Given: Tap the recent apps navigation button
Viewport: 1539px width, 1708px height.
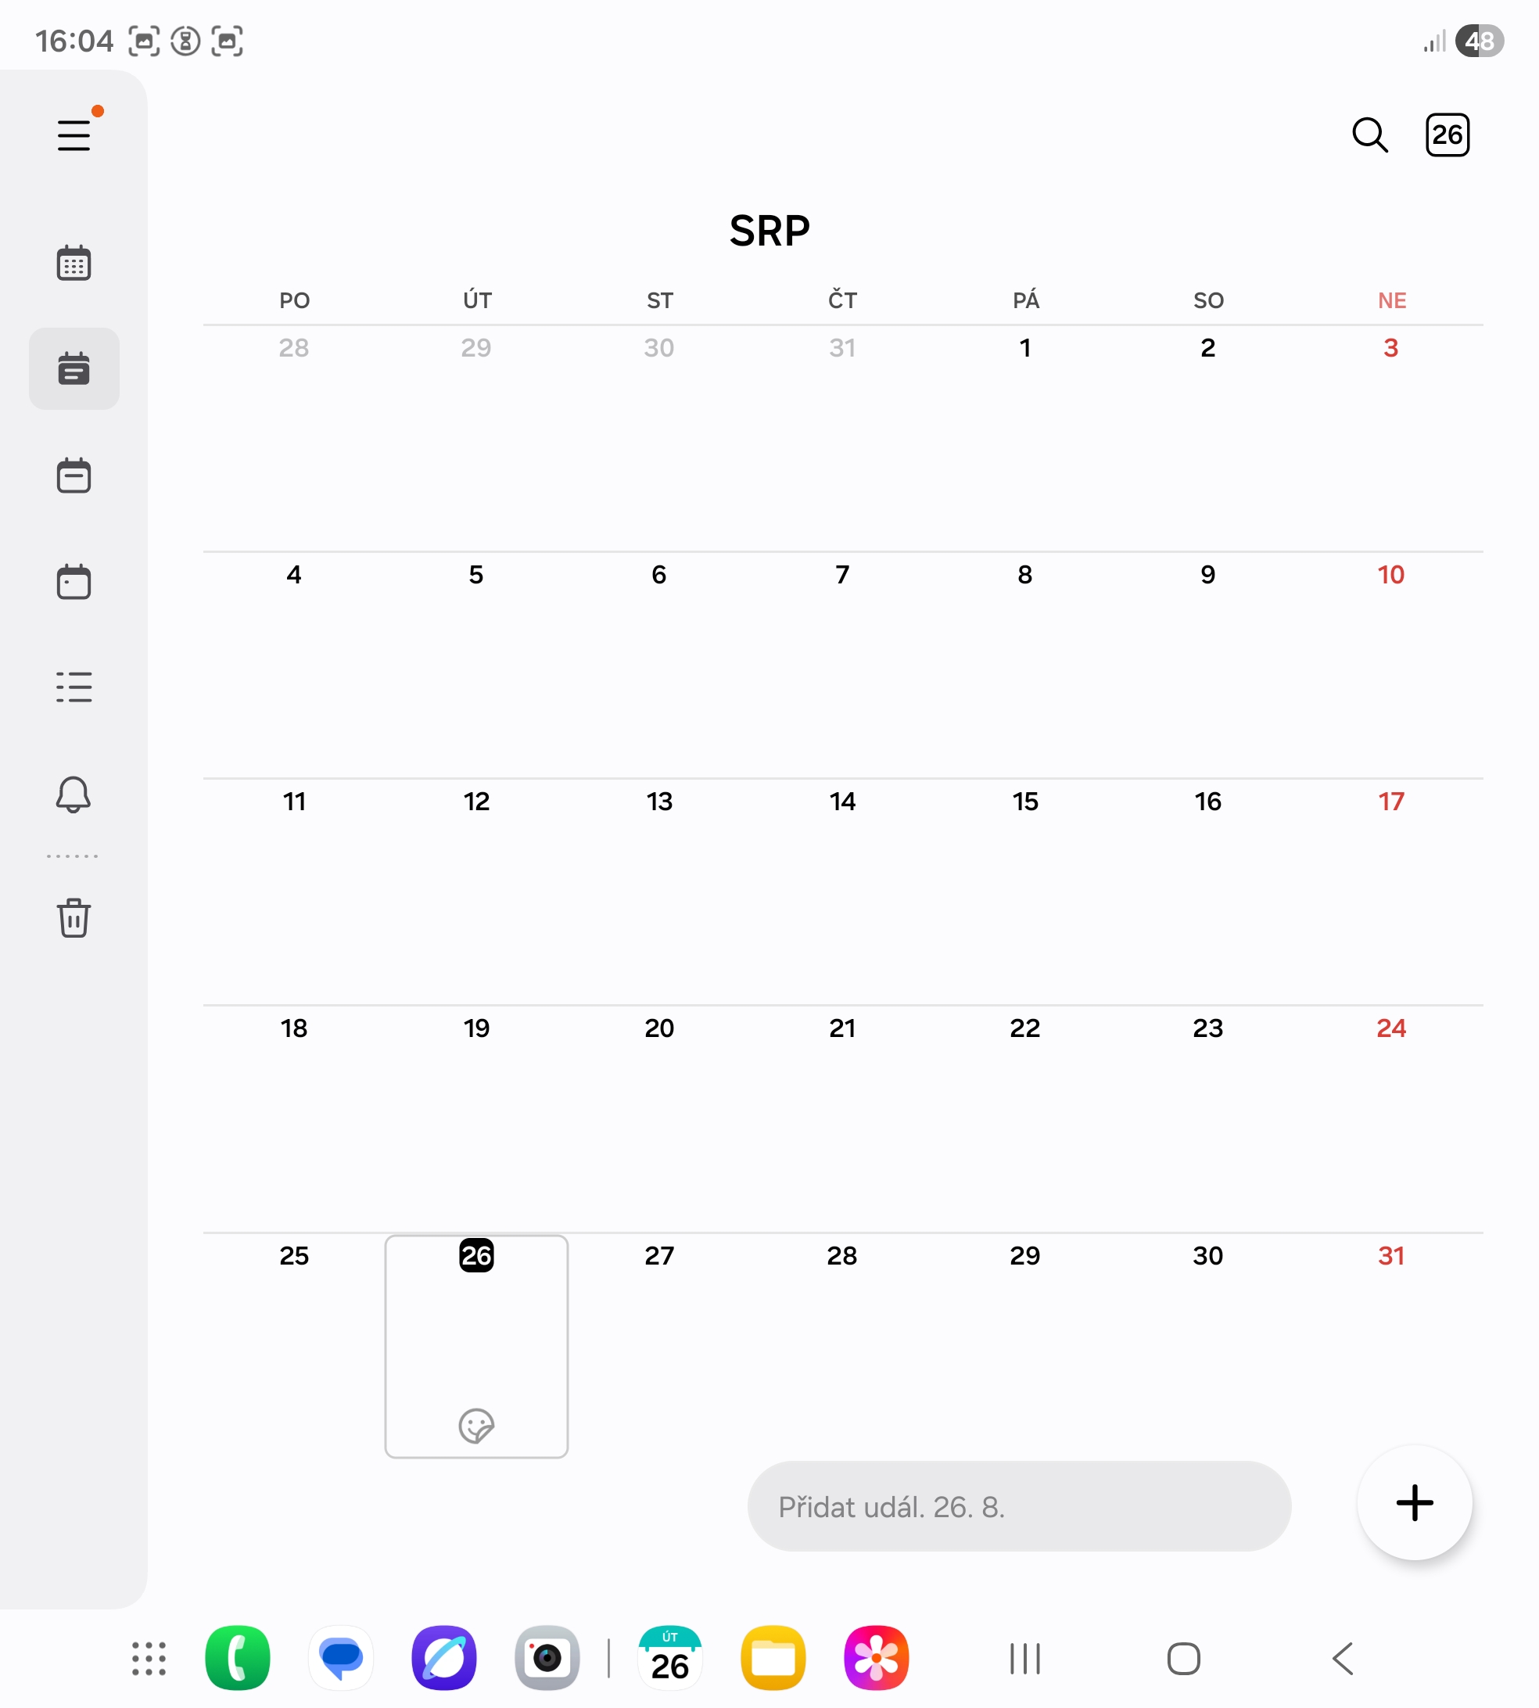Looking at the screenshot, I should point(1025,1658).
